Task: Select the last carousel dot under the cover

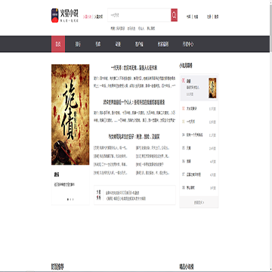Action: pos(73,199)
